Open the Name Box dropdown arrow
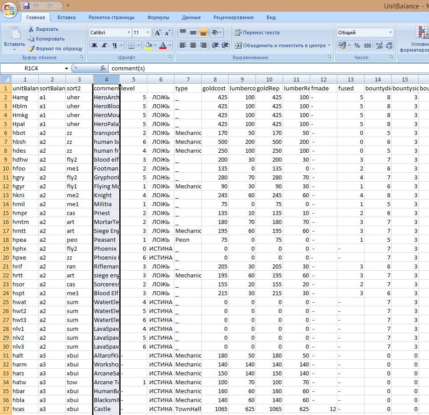This screenshot has height=415, width=429. coord(67,69)
